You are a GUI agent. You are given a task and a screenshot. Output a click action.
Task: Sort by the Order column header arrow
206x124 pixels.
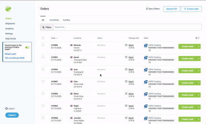pos(57,38)
